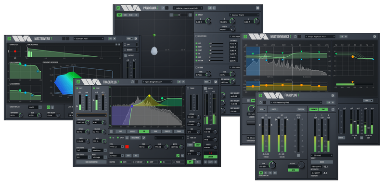Toggle the Direct checkbox in Panorama
This screenshot has width=385, height=182.
tap(196, 15)
